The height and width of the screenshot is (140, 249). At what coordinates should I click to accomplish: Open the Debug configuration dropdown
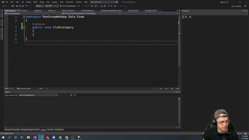pos(40,6)
